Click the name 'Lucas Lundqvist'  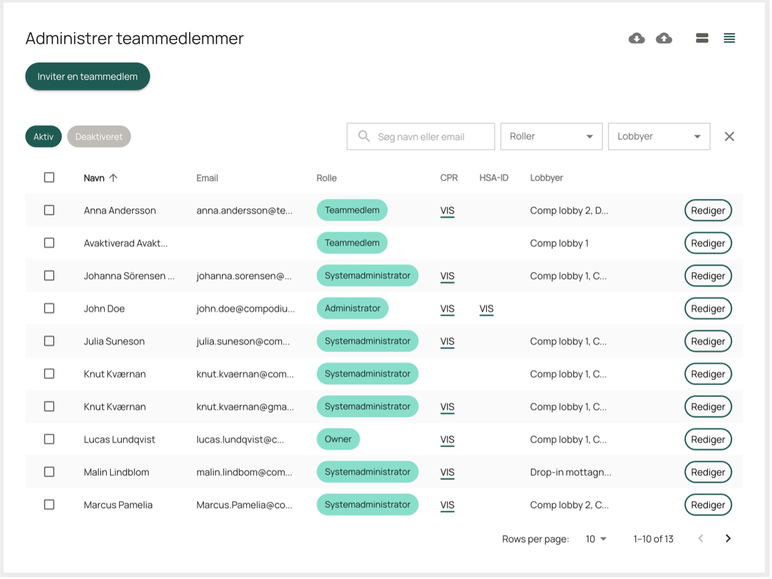coord(120,440)
